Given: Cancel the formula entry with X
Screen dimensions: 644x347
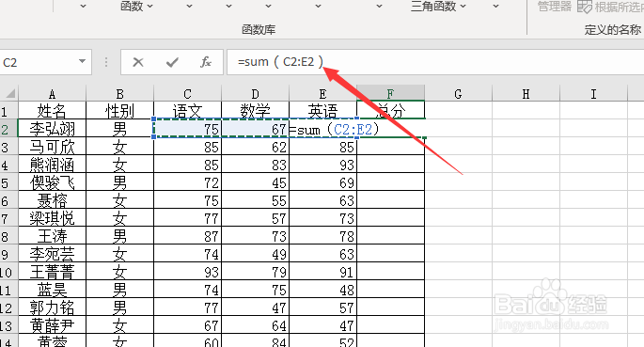Looking at the screenshot, I should pos(138,62).
